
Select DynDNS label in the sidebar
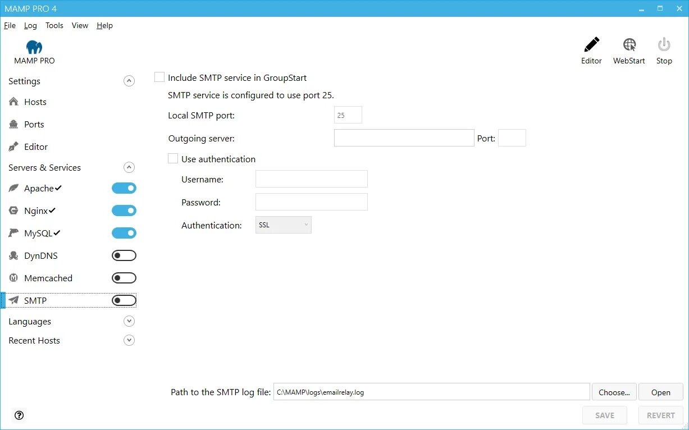click(41, 255)
